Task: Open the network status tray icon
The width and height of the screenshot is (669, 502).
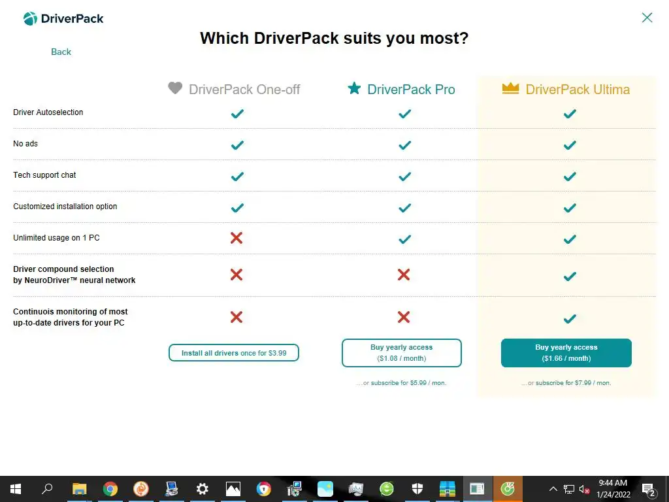Action: (x=569, y=489)
